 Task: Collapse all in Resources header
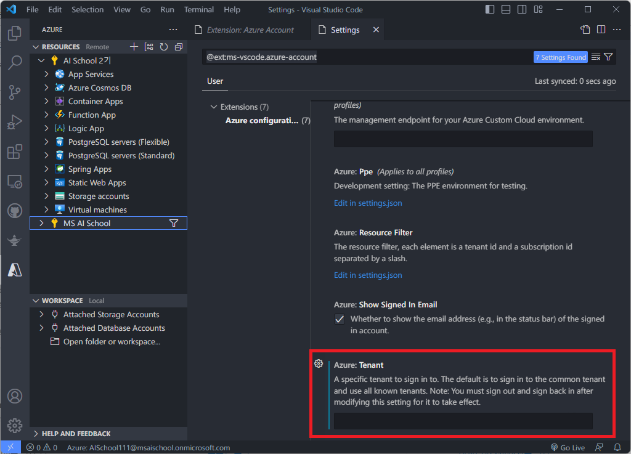(x=179, y=47)
